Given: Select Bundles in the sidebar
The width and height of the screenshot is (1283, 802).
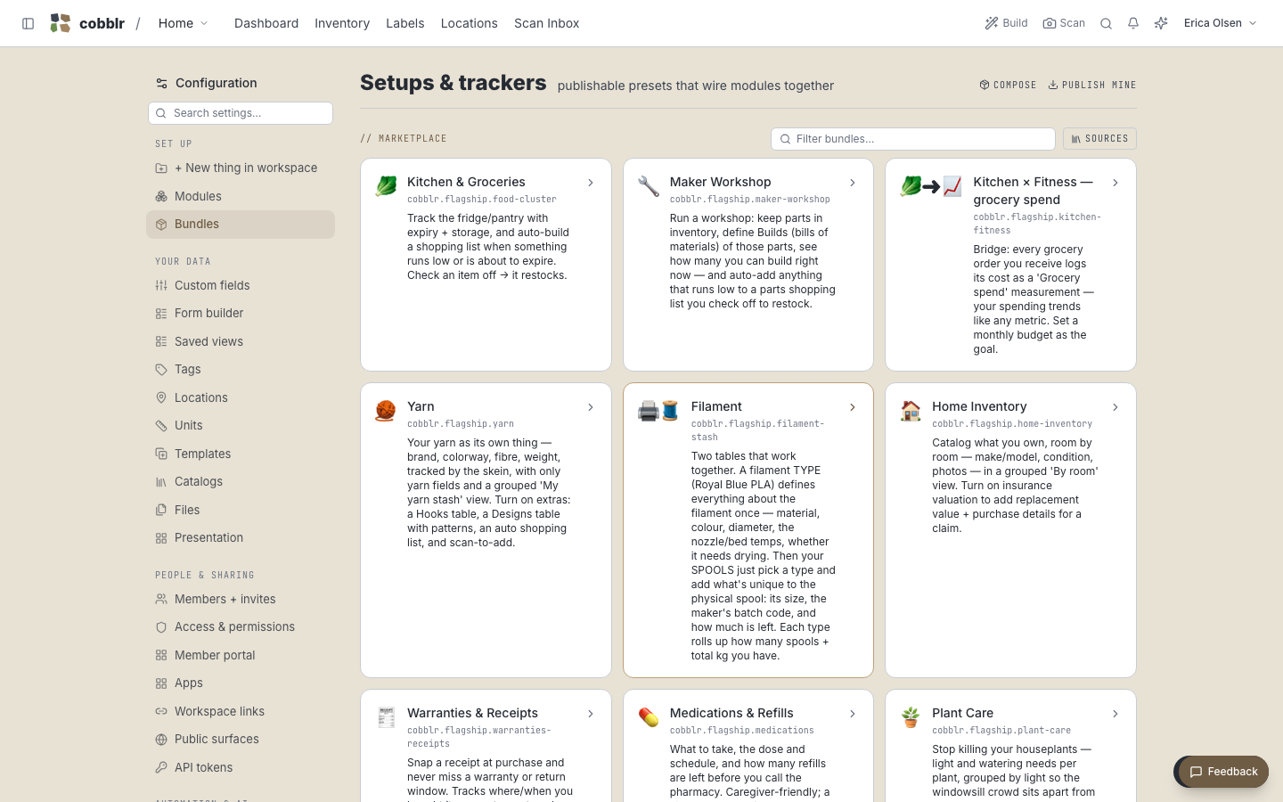Looking at the screenshot, I should coord(241,225).
